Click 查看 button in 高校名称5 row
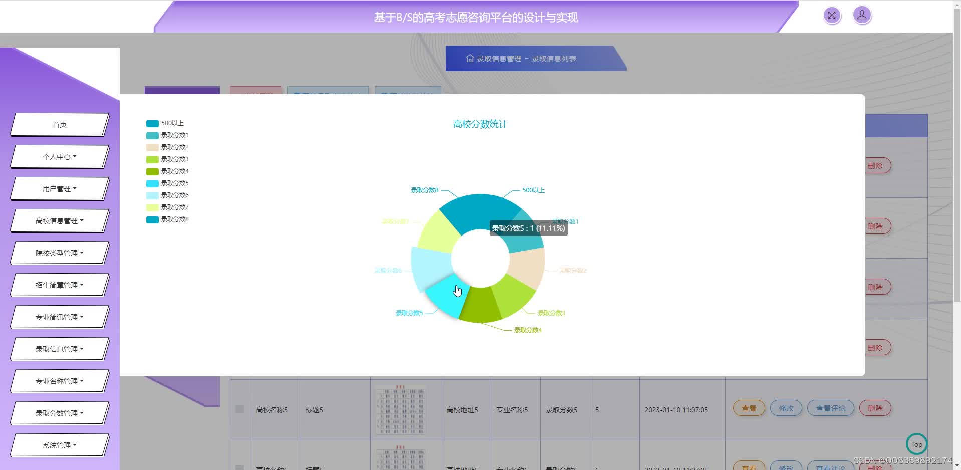The image size is (961, 470). [749, 408]
